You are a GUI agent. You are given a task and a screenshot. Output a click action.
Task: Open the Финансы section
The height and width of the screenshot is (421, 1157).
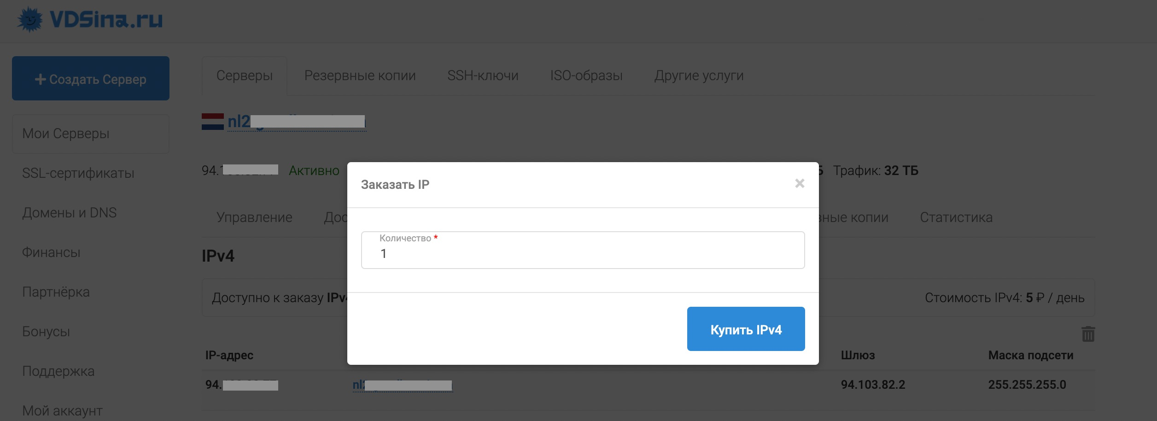click(51, 252)
